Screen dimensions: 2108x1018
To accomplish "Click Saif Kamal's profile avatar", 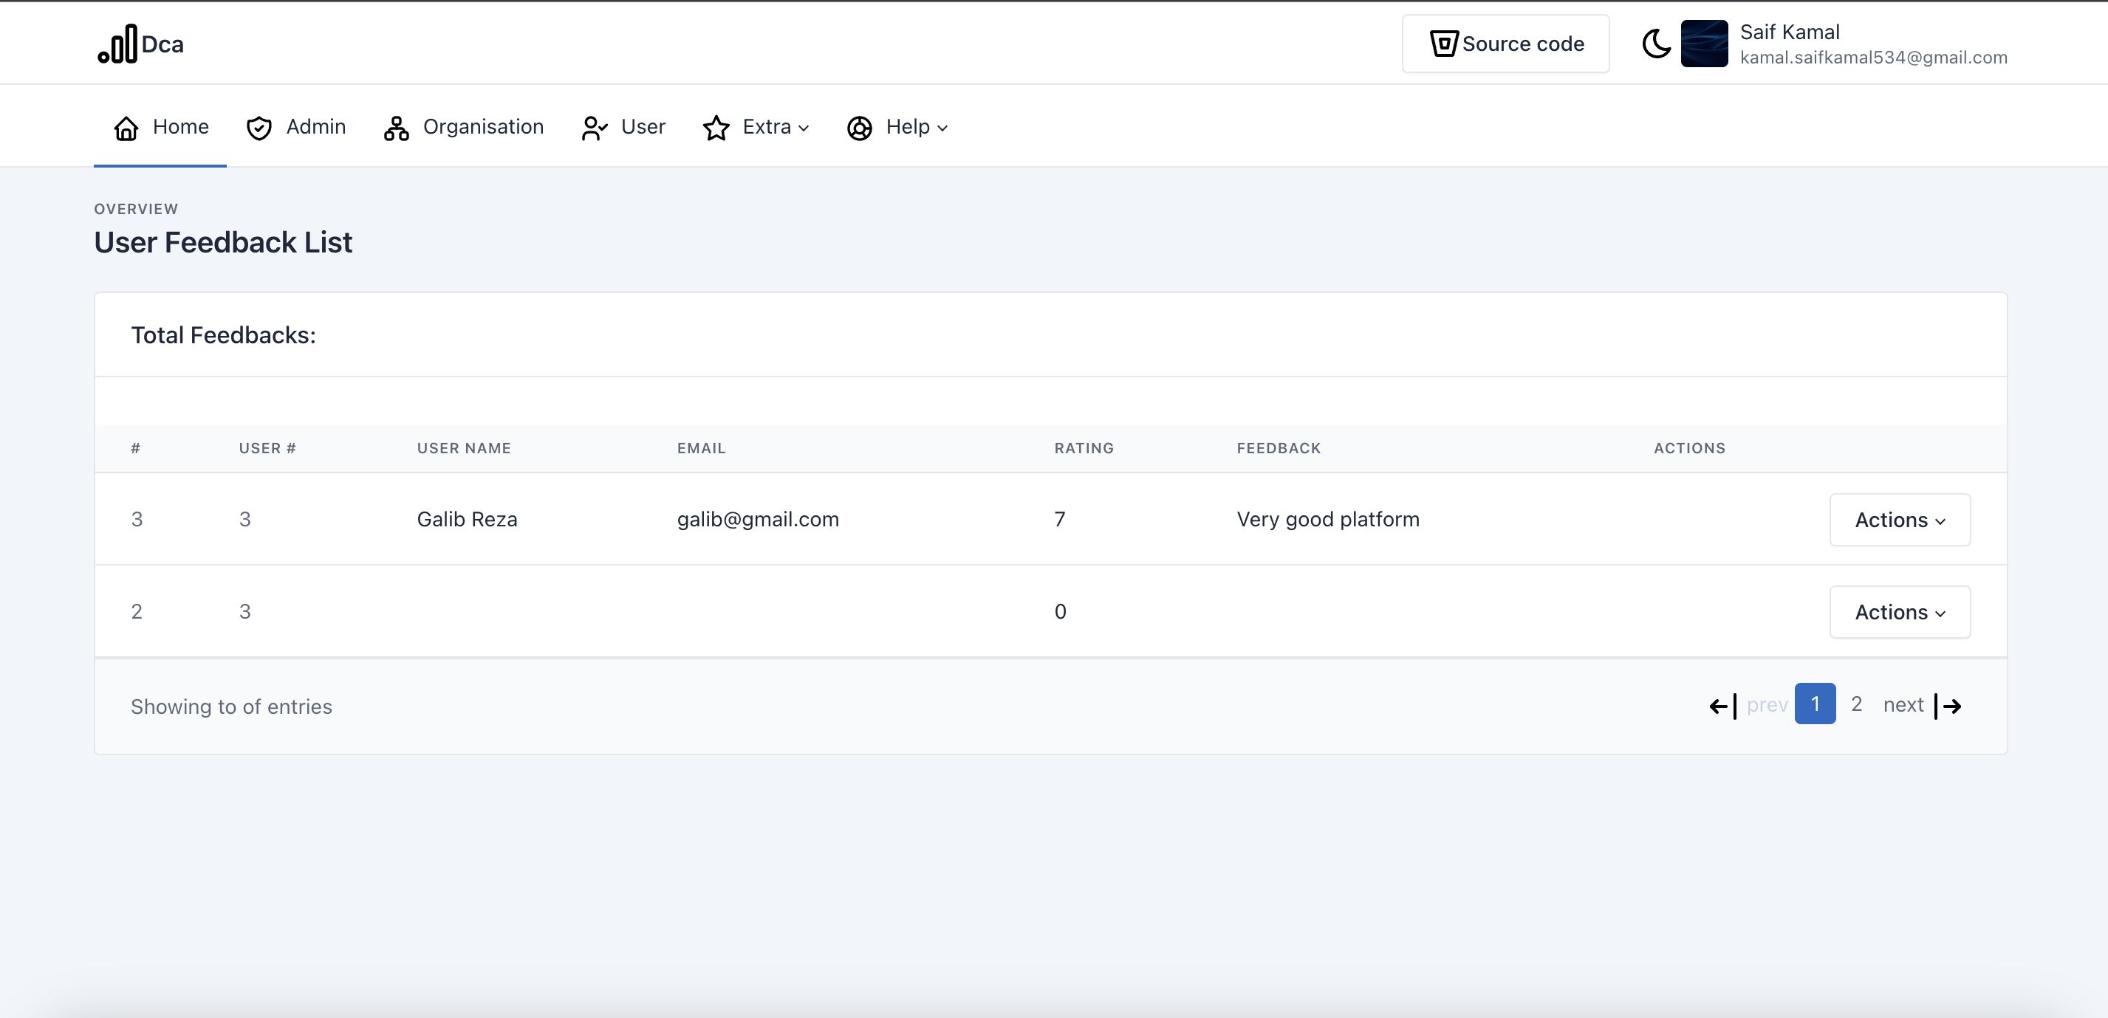I will (1704, 44).
